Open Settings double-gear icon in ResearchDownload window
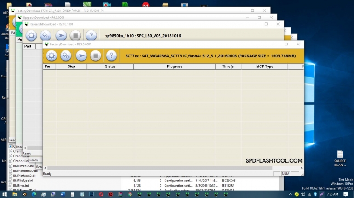The image size is (354, 198). click(46, 36)
